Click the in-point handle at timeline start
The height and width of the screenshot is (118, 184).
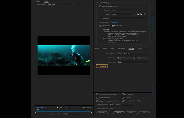[x=36, y=112]
